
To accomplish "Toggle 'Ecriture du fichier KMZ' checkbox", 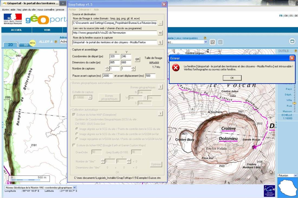I will click(x=74, y=145).
